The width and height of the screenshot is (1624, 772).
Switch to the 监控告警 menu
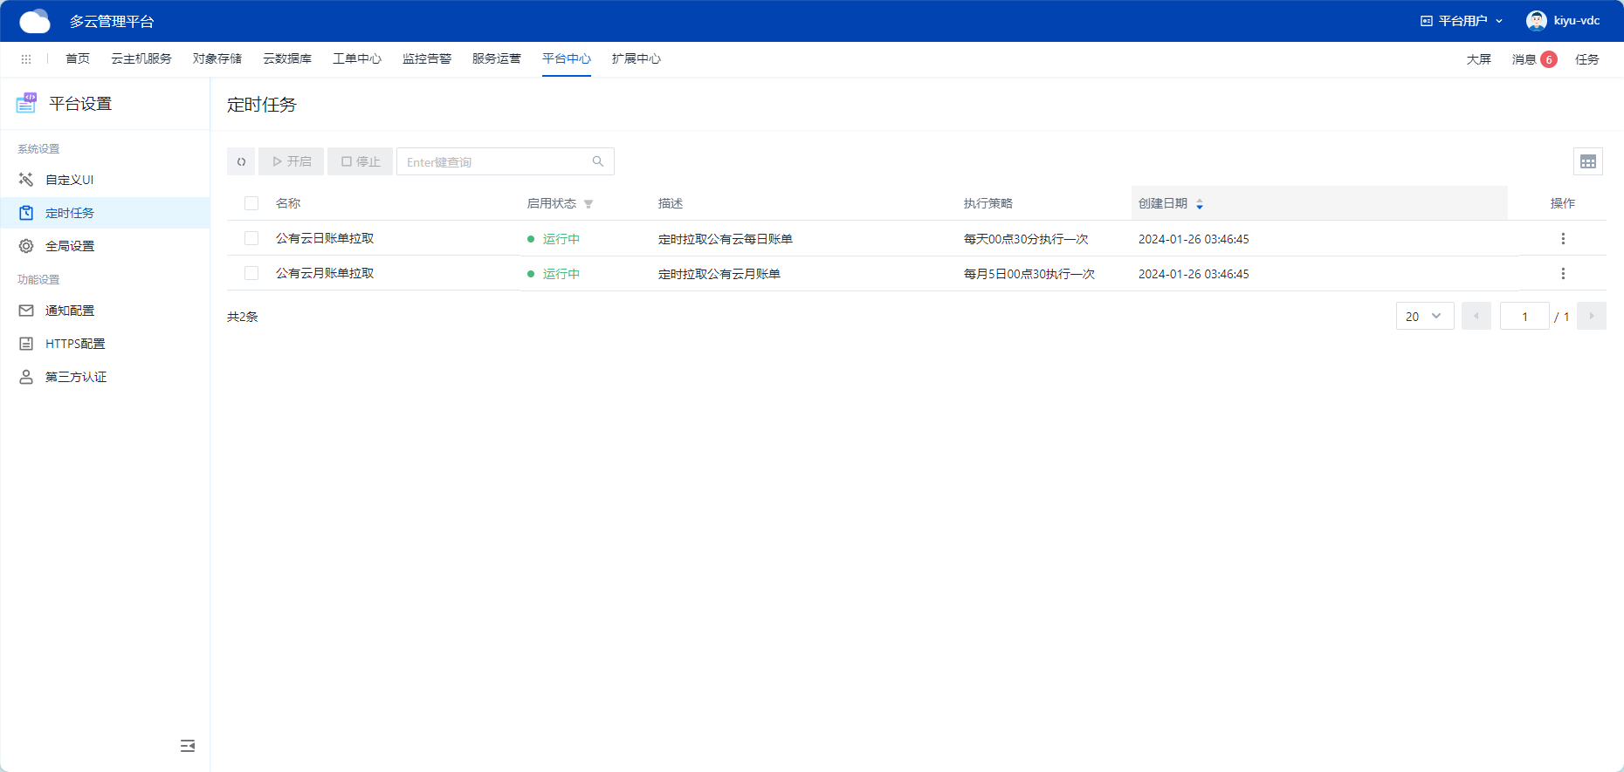click(x=426, y=59)
